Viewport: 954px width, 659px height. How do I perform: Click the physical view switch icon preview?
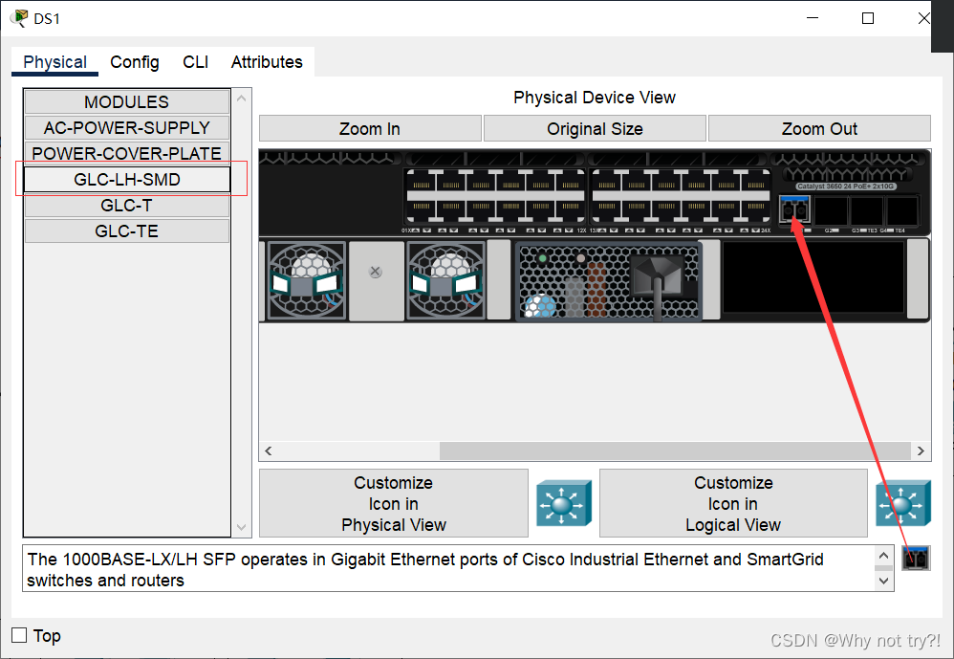pos(564,503)
